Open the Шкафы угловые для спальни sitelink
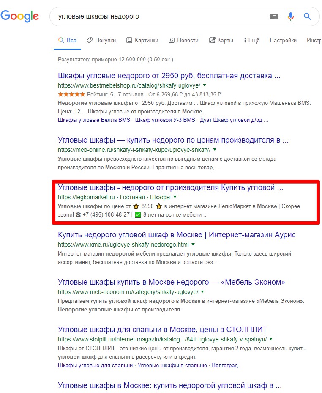322x393 pixels. [95, 366]
